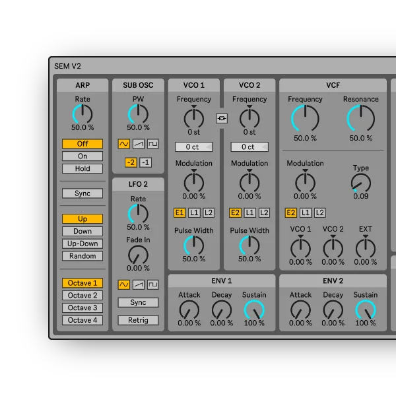Select the Down arpeggio direction
Screen dimensions: 396x396
point(82,231)
